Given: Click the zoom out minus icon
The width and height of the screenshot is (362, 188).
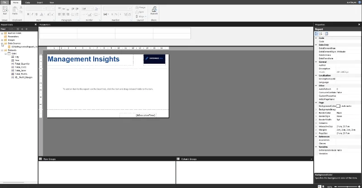Looking at the screenshot, I should (336, 187).
